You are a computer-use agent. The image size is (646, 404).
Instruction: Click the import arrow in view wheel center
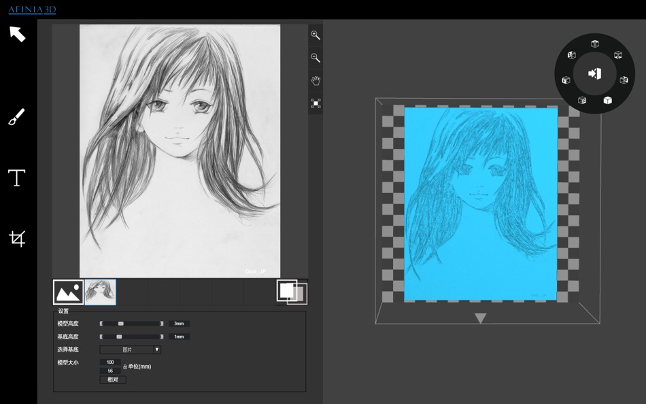[595, 73]
